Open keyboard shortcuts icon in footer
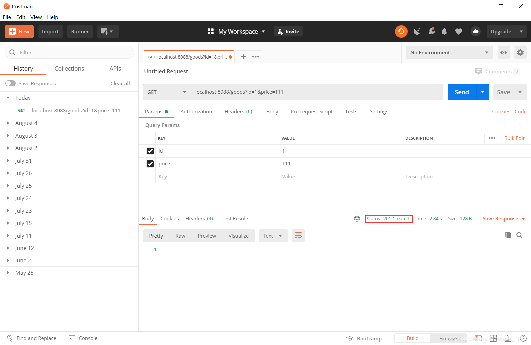 (x=508, y=338)
